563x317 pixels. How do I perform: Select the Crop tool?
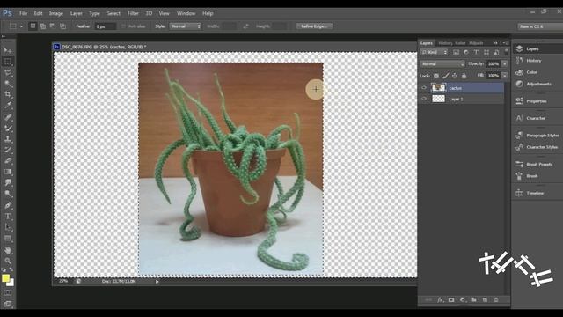point(8,94)
